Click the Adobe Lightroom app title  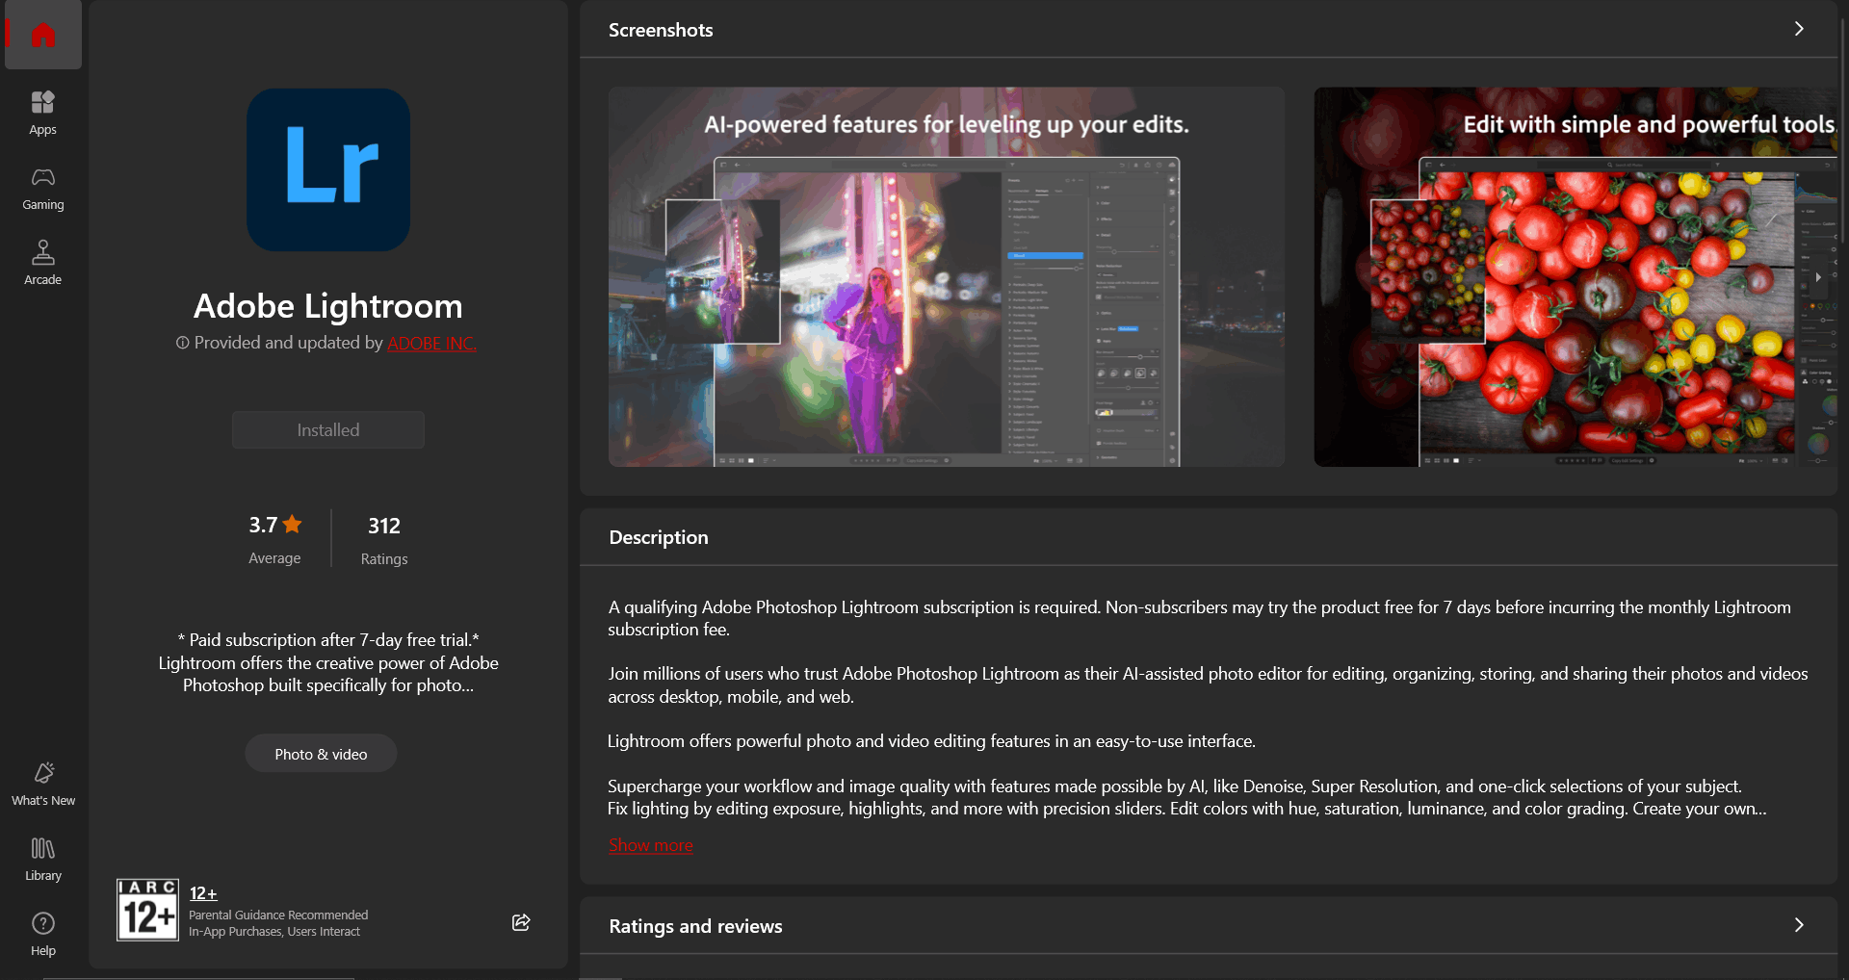point(328,306)
